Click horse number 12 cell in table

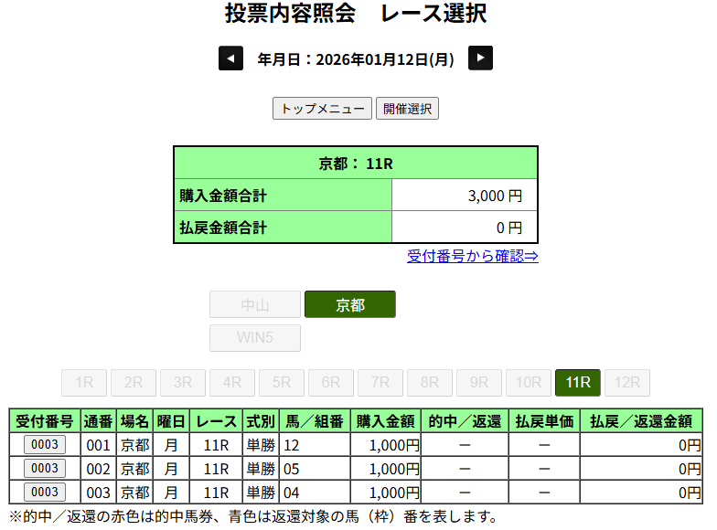[314, 445]
